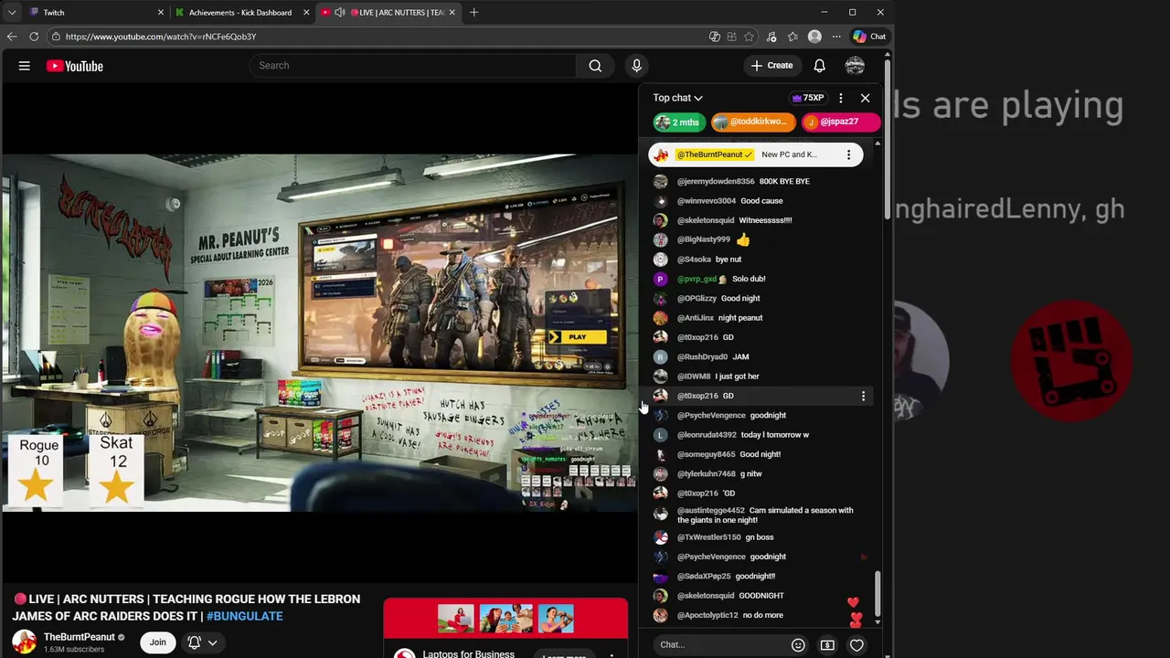
Task: Click the live chat scrollbar thumb
Action: 877,594
